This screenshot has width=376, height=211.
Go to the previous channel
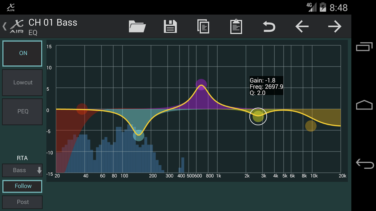pos(302,26)
